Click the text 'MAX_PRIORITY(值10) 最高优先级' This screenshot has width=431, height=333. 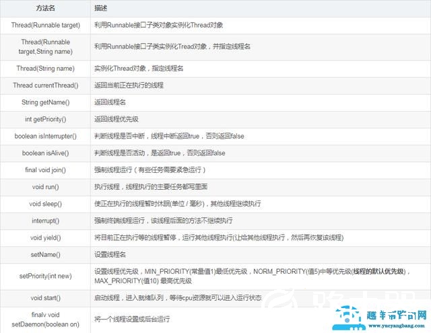(x=143, y=281)
